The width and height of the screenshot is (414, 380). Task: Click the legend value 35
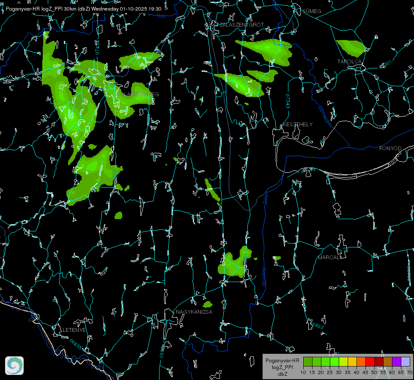(348, 372)
